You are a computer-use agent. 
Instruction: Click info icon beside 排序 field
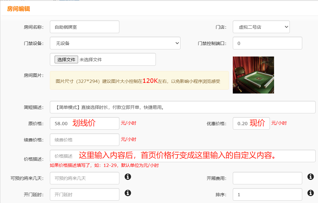click(x=311, y=193)
